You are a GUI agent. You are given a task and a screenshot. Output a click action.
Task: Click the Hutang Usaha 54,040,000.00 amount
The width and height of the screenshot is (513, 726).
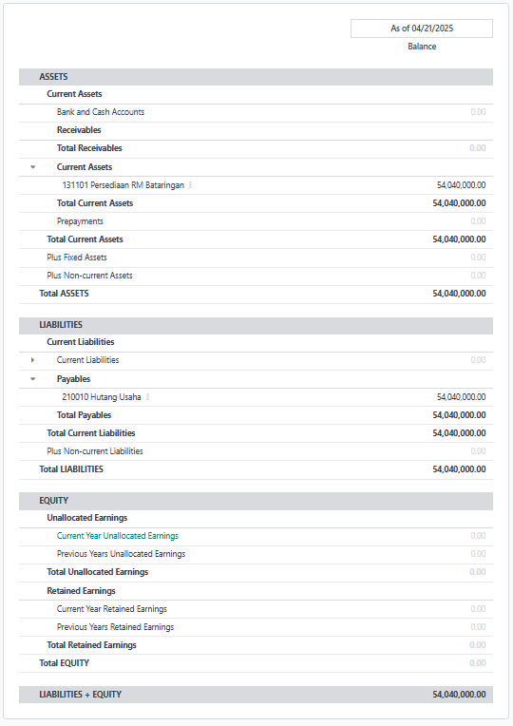[x=461, y=397]
